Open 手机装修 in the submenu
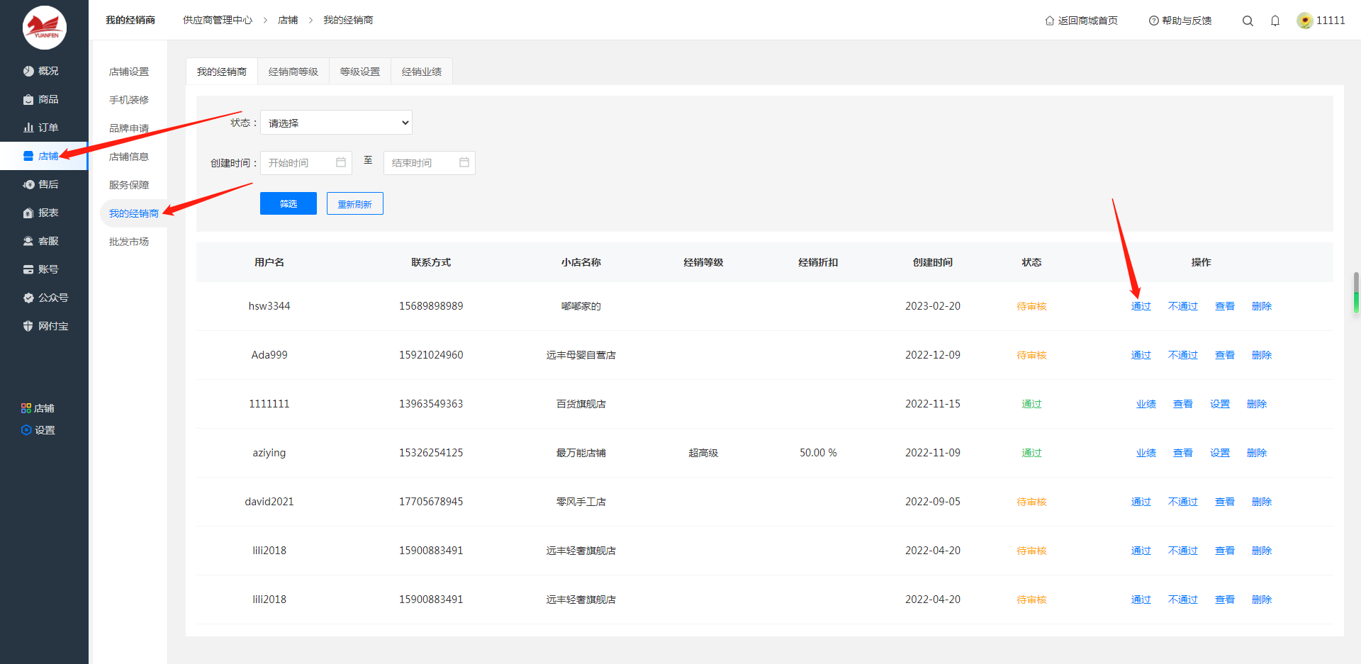Viewport: 1361px width, 664px height. coord(129,100)
